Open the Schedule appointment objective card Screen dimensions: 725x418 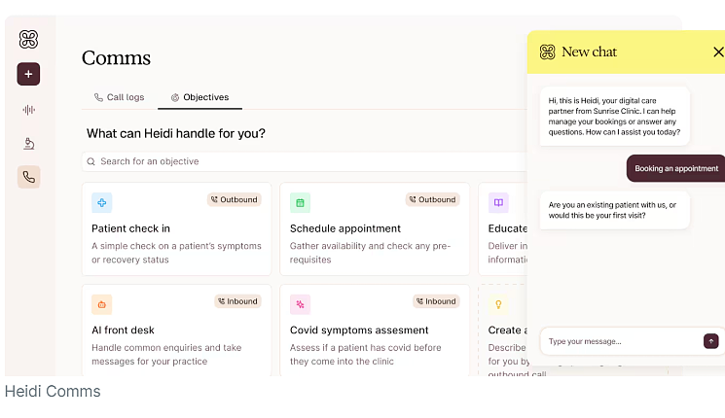[x=375, y=229]
